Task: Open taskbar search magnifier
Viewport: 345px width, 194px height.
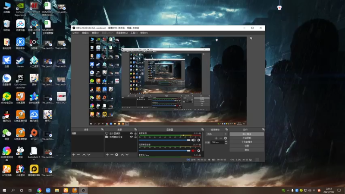Action: click(x=13, y=190)
